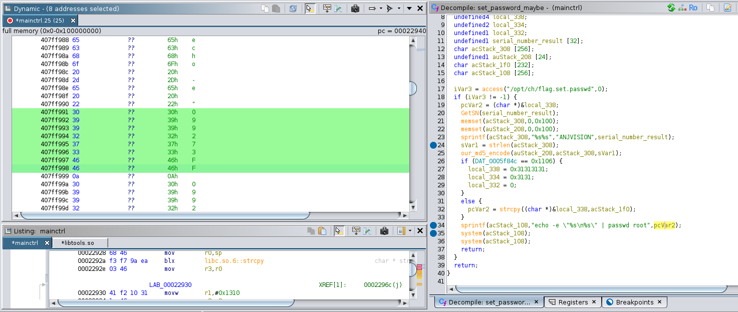The image size is (738, 312).
Task: Open the go-to arrow dropdown in Dynamic toolbar
Action: pyautogui.click(x=381, y=8)
